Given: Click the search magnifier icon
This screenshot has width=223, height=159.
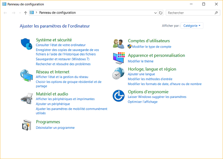Looking at the screenshot, I should [216, 13].
